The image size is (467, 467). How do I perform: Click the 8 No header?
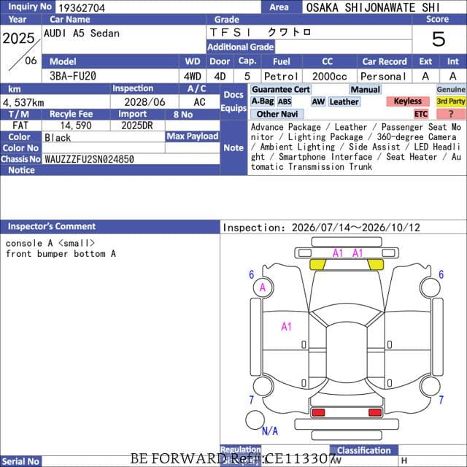pos(183,115)
